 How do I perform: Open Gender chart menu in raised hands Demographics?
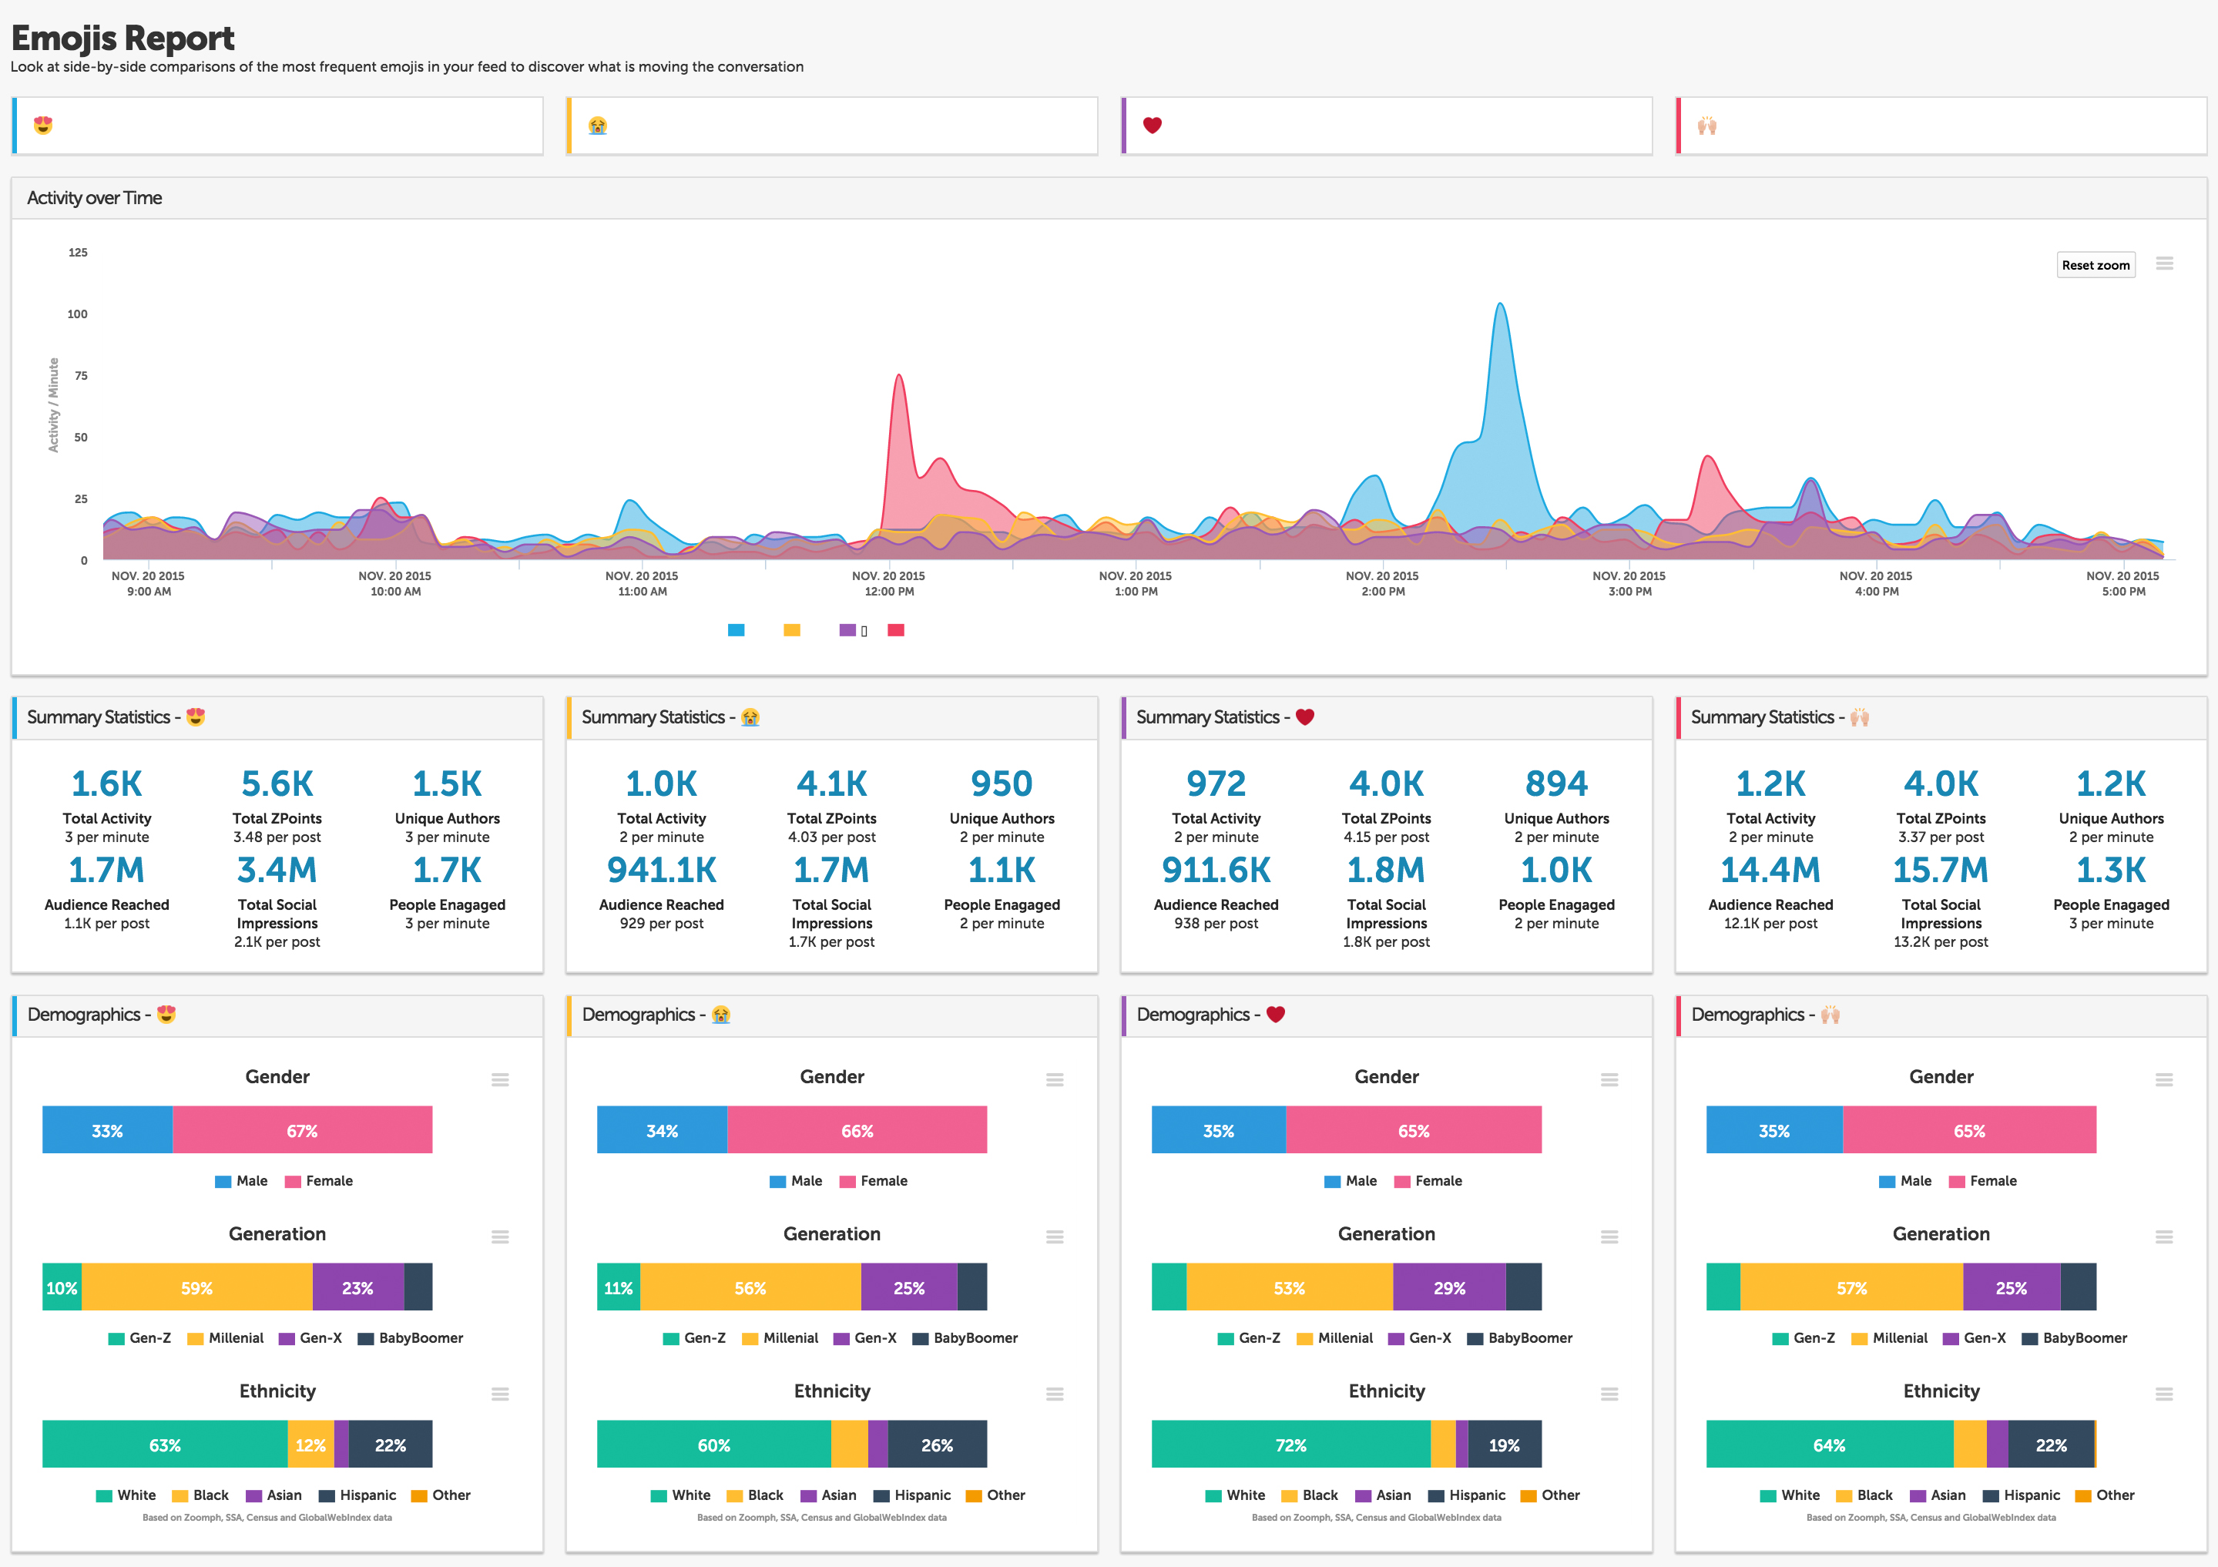2164,1080
